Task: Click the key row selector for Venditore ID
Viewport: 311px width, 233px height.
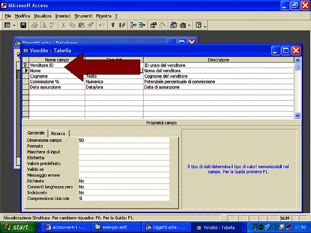Action: 25,65
